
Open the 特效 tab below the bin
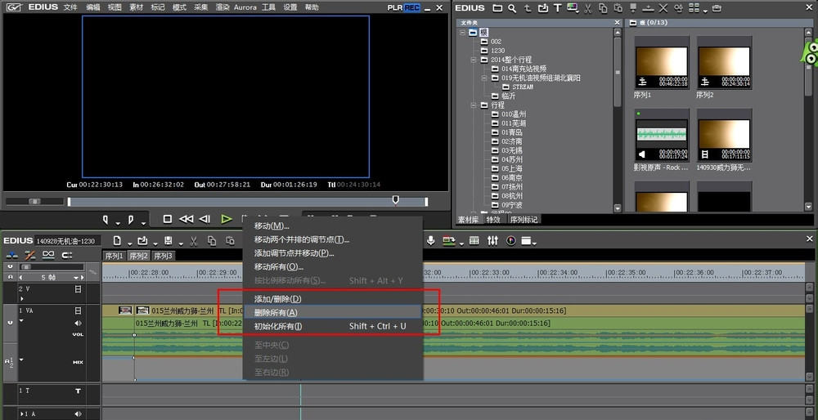pos(492,220)
